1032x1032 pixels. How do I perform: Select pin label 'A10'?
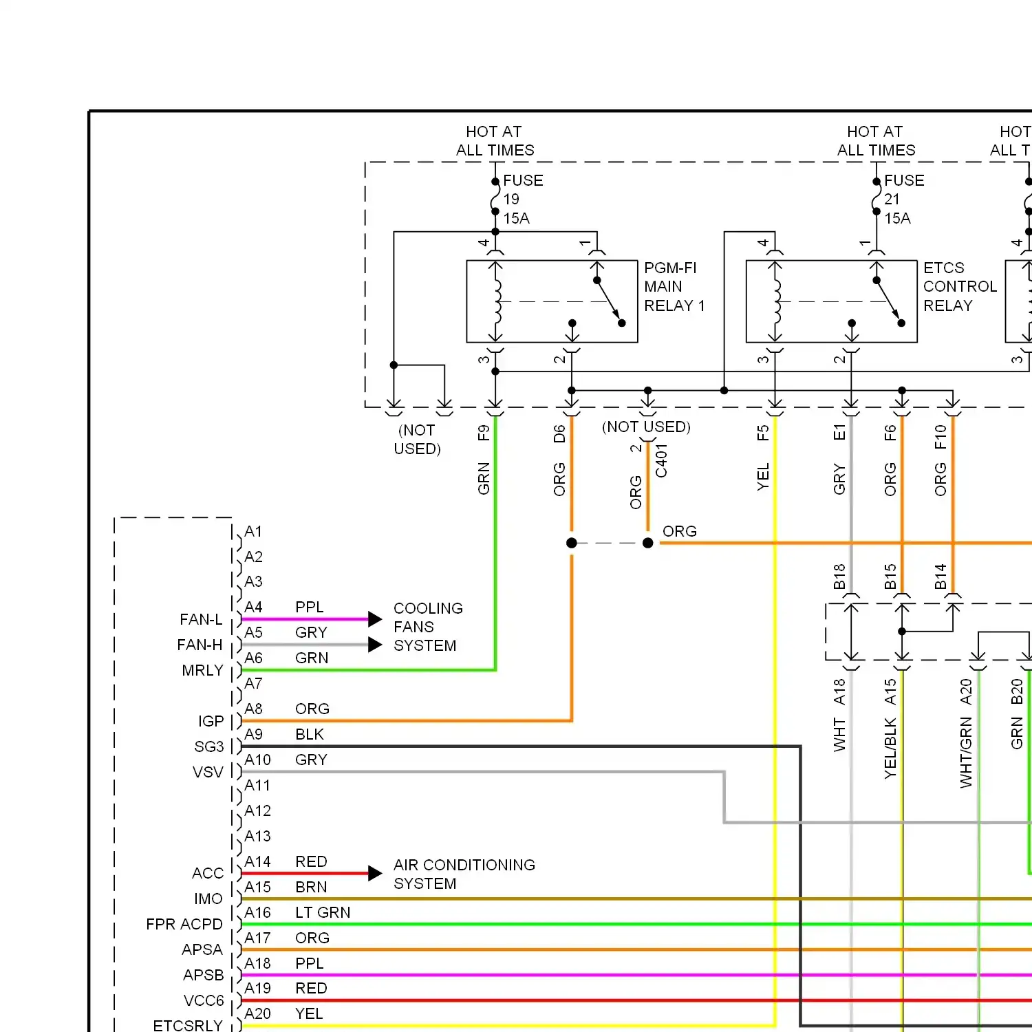point(257,760)
